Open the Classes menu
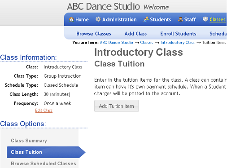The image size is (227, 168). click(x=217, y=19)
